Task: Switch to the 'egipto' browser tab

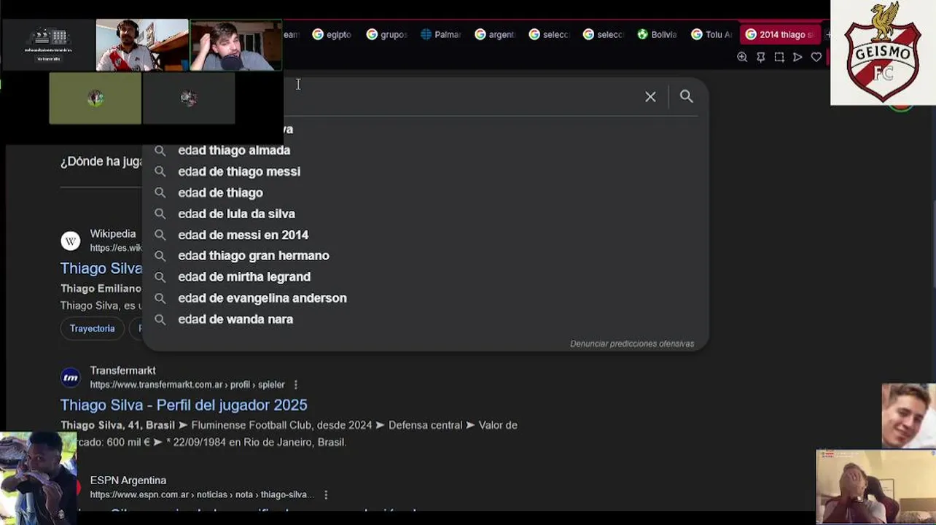Action: [332, 34]
